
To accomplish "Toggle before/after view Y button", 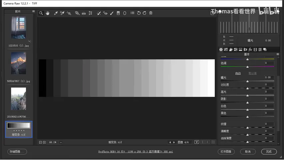I will pos(197,142).
